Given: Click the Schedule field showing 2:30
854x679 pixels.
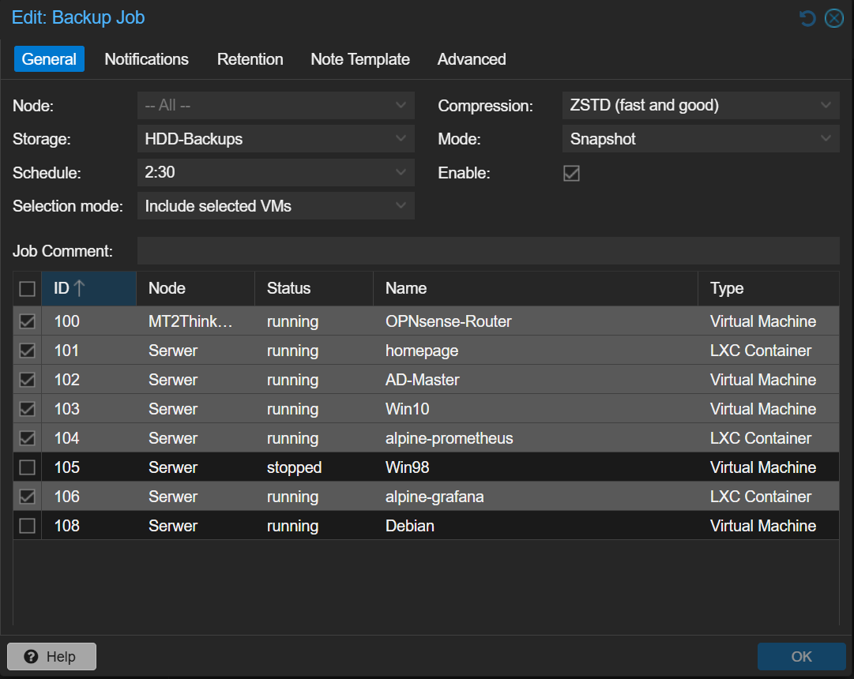Looking at the screenshot, I should (276, 173).
